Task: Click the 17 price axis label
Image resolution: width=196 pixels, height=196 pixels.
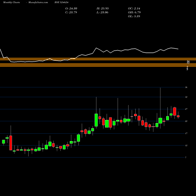Action: click(186, 133)
